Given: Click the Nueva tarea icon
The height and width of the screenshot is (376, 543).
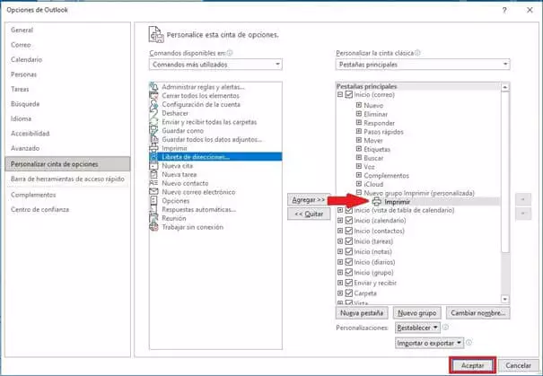Looking at the screenshot, I should click(x=153, y=174).
